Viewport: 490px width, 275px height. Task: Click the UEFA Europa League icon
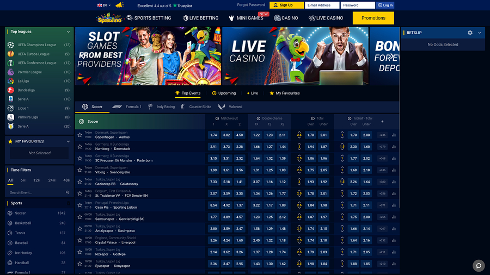(x=11, y=54)
